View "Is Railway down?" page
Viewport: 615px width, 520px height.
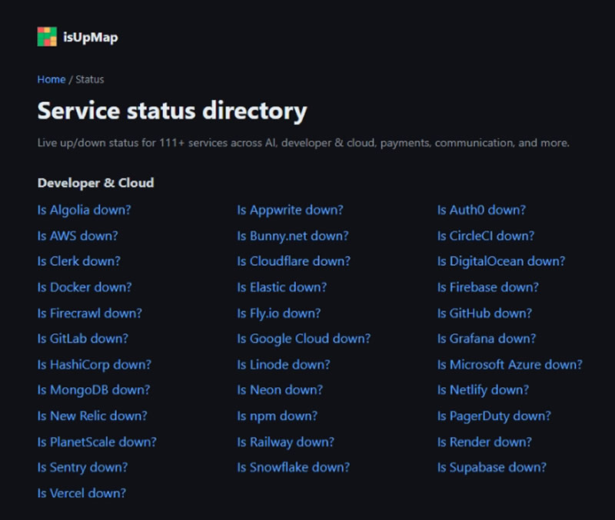285,442
